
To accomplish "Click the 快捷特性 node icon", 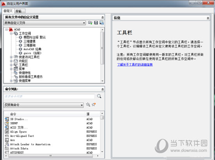I will [16, 73].
